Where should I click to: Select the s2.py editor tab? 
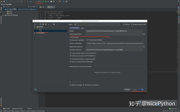(51, 7)
